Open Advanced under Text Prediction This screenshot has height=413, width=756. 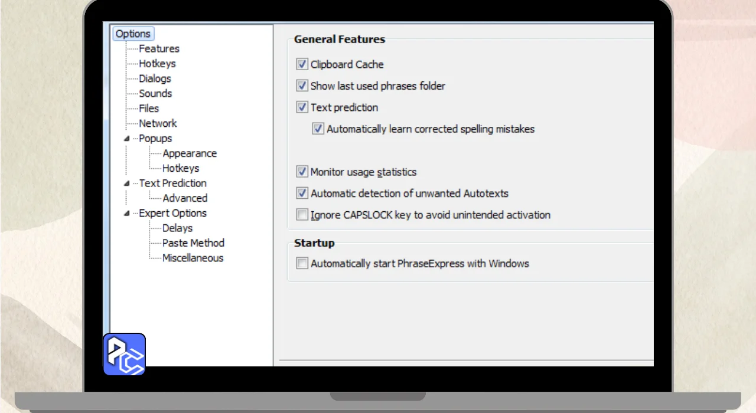185,198
